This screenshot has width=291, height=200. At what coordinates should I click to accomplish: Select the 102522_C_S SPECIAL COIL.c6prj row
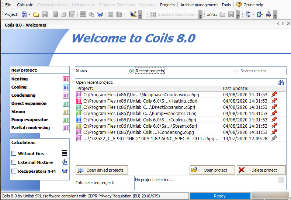click(x=181, y=139)
